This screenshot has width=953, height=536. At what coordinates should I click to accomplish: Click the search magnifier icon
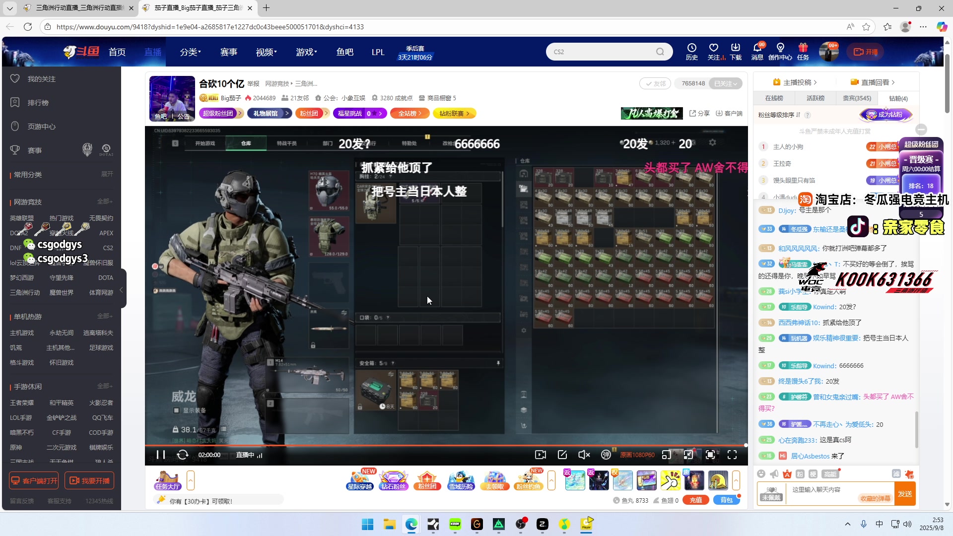click(x=660, y=52)
